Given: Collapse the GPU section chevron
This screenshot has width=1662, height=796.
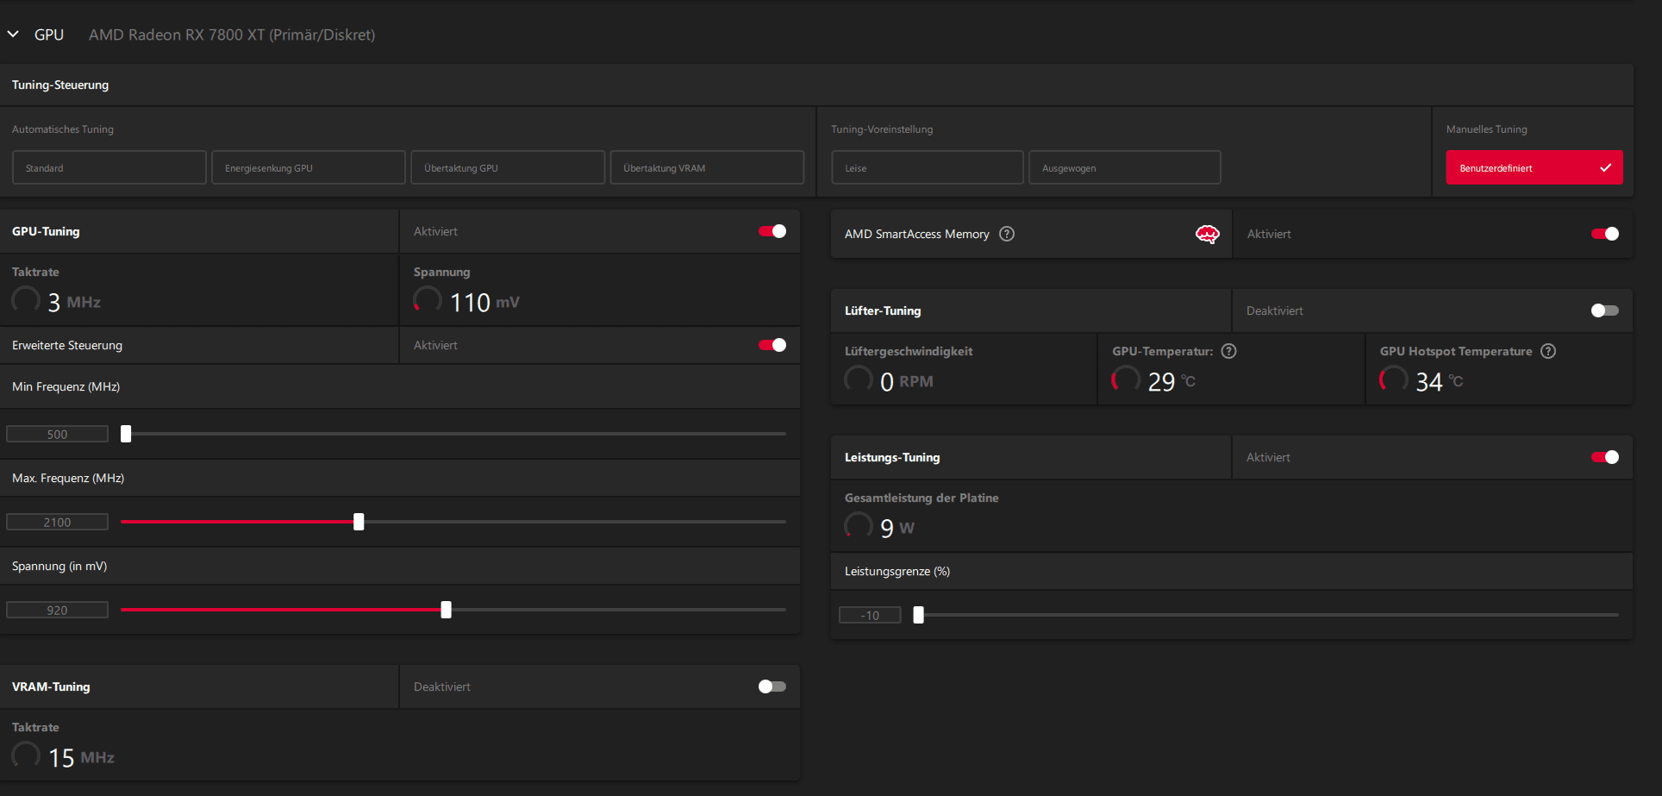Looking at the screenshot, I should [13, 34].
